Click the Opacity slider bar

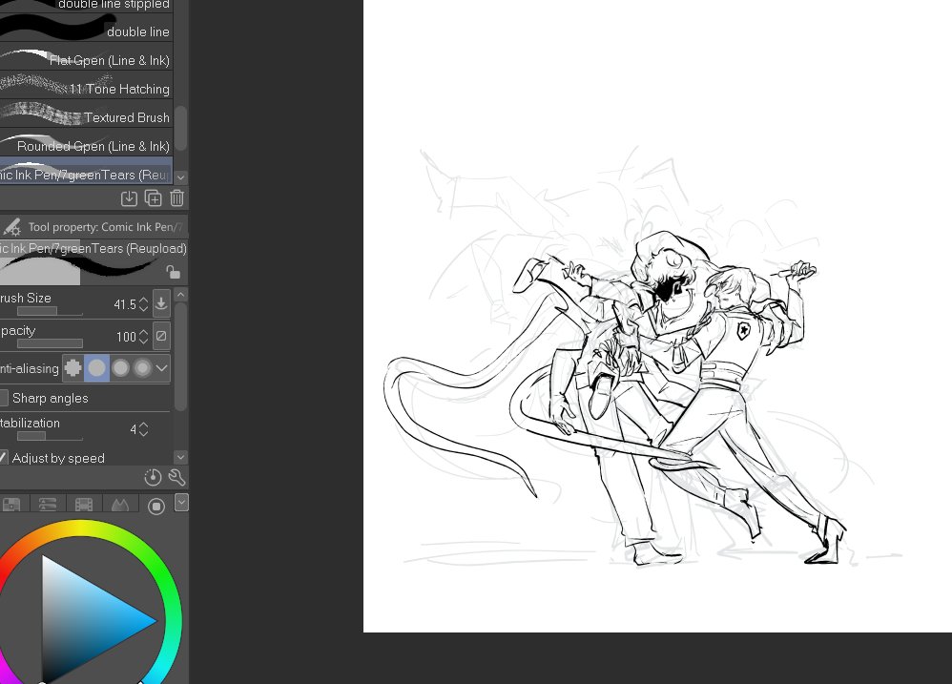(50, 343)
